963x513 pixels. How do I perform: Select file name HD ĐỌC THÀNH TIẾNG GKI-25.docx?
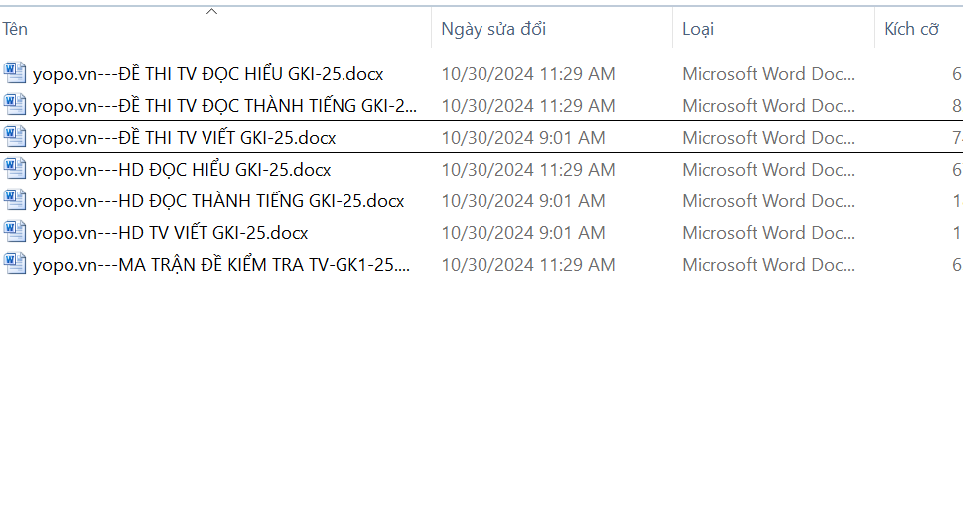click(x=218, y=201)
